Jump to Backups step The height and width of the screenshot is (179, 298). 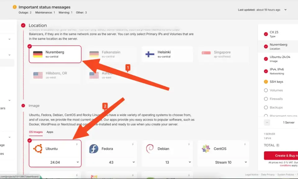276,108
